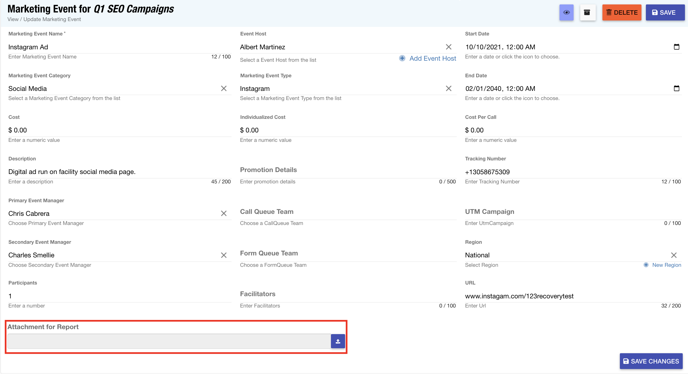Clear Chris Cabrera primary manager
Image resolution: width=688 pixels, height=374 pixels.
[x=224, y=213]
